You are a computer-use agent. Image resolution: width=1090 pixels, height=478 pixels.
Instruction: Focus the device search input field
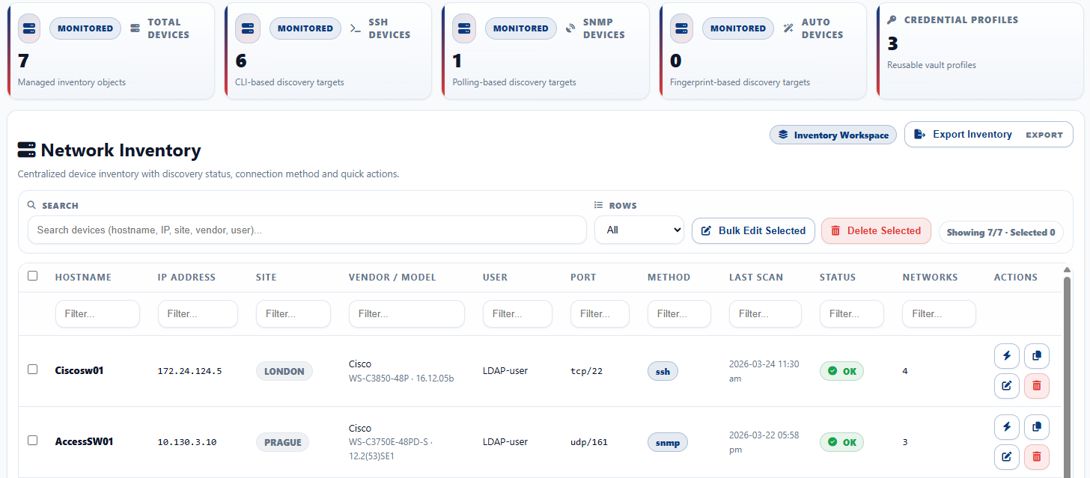[x=307, y=230]
